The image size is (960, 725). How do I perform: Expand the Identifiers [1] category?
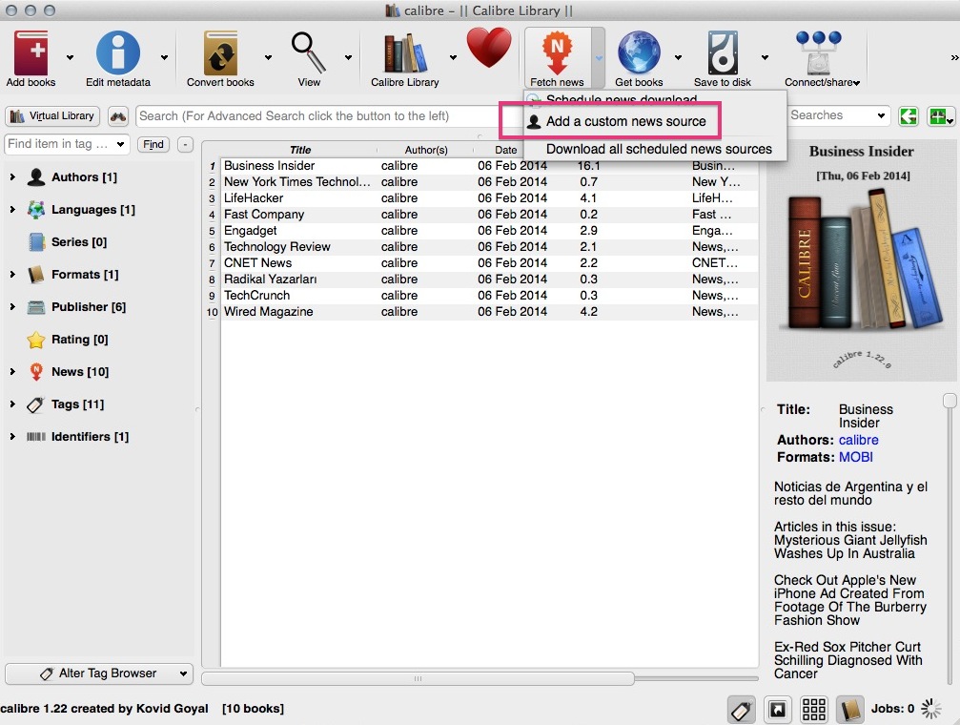pyautogui.click(x=12, y=437)
